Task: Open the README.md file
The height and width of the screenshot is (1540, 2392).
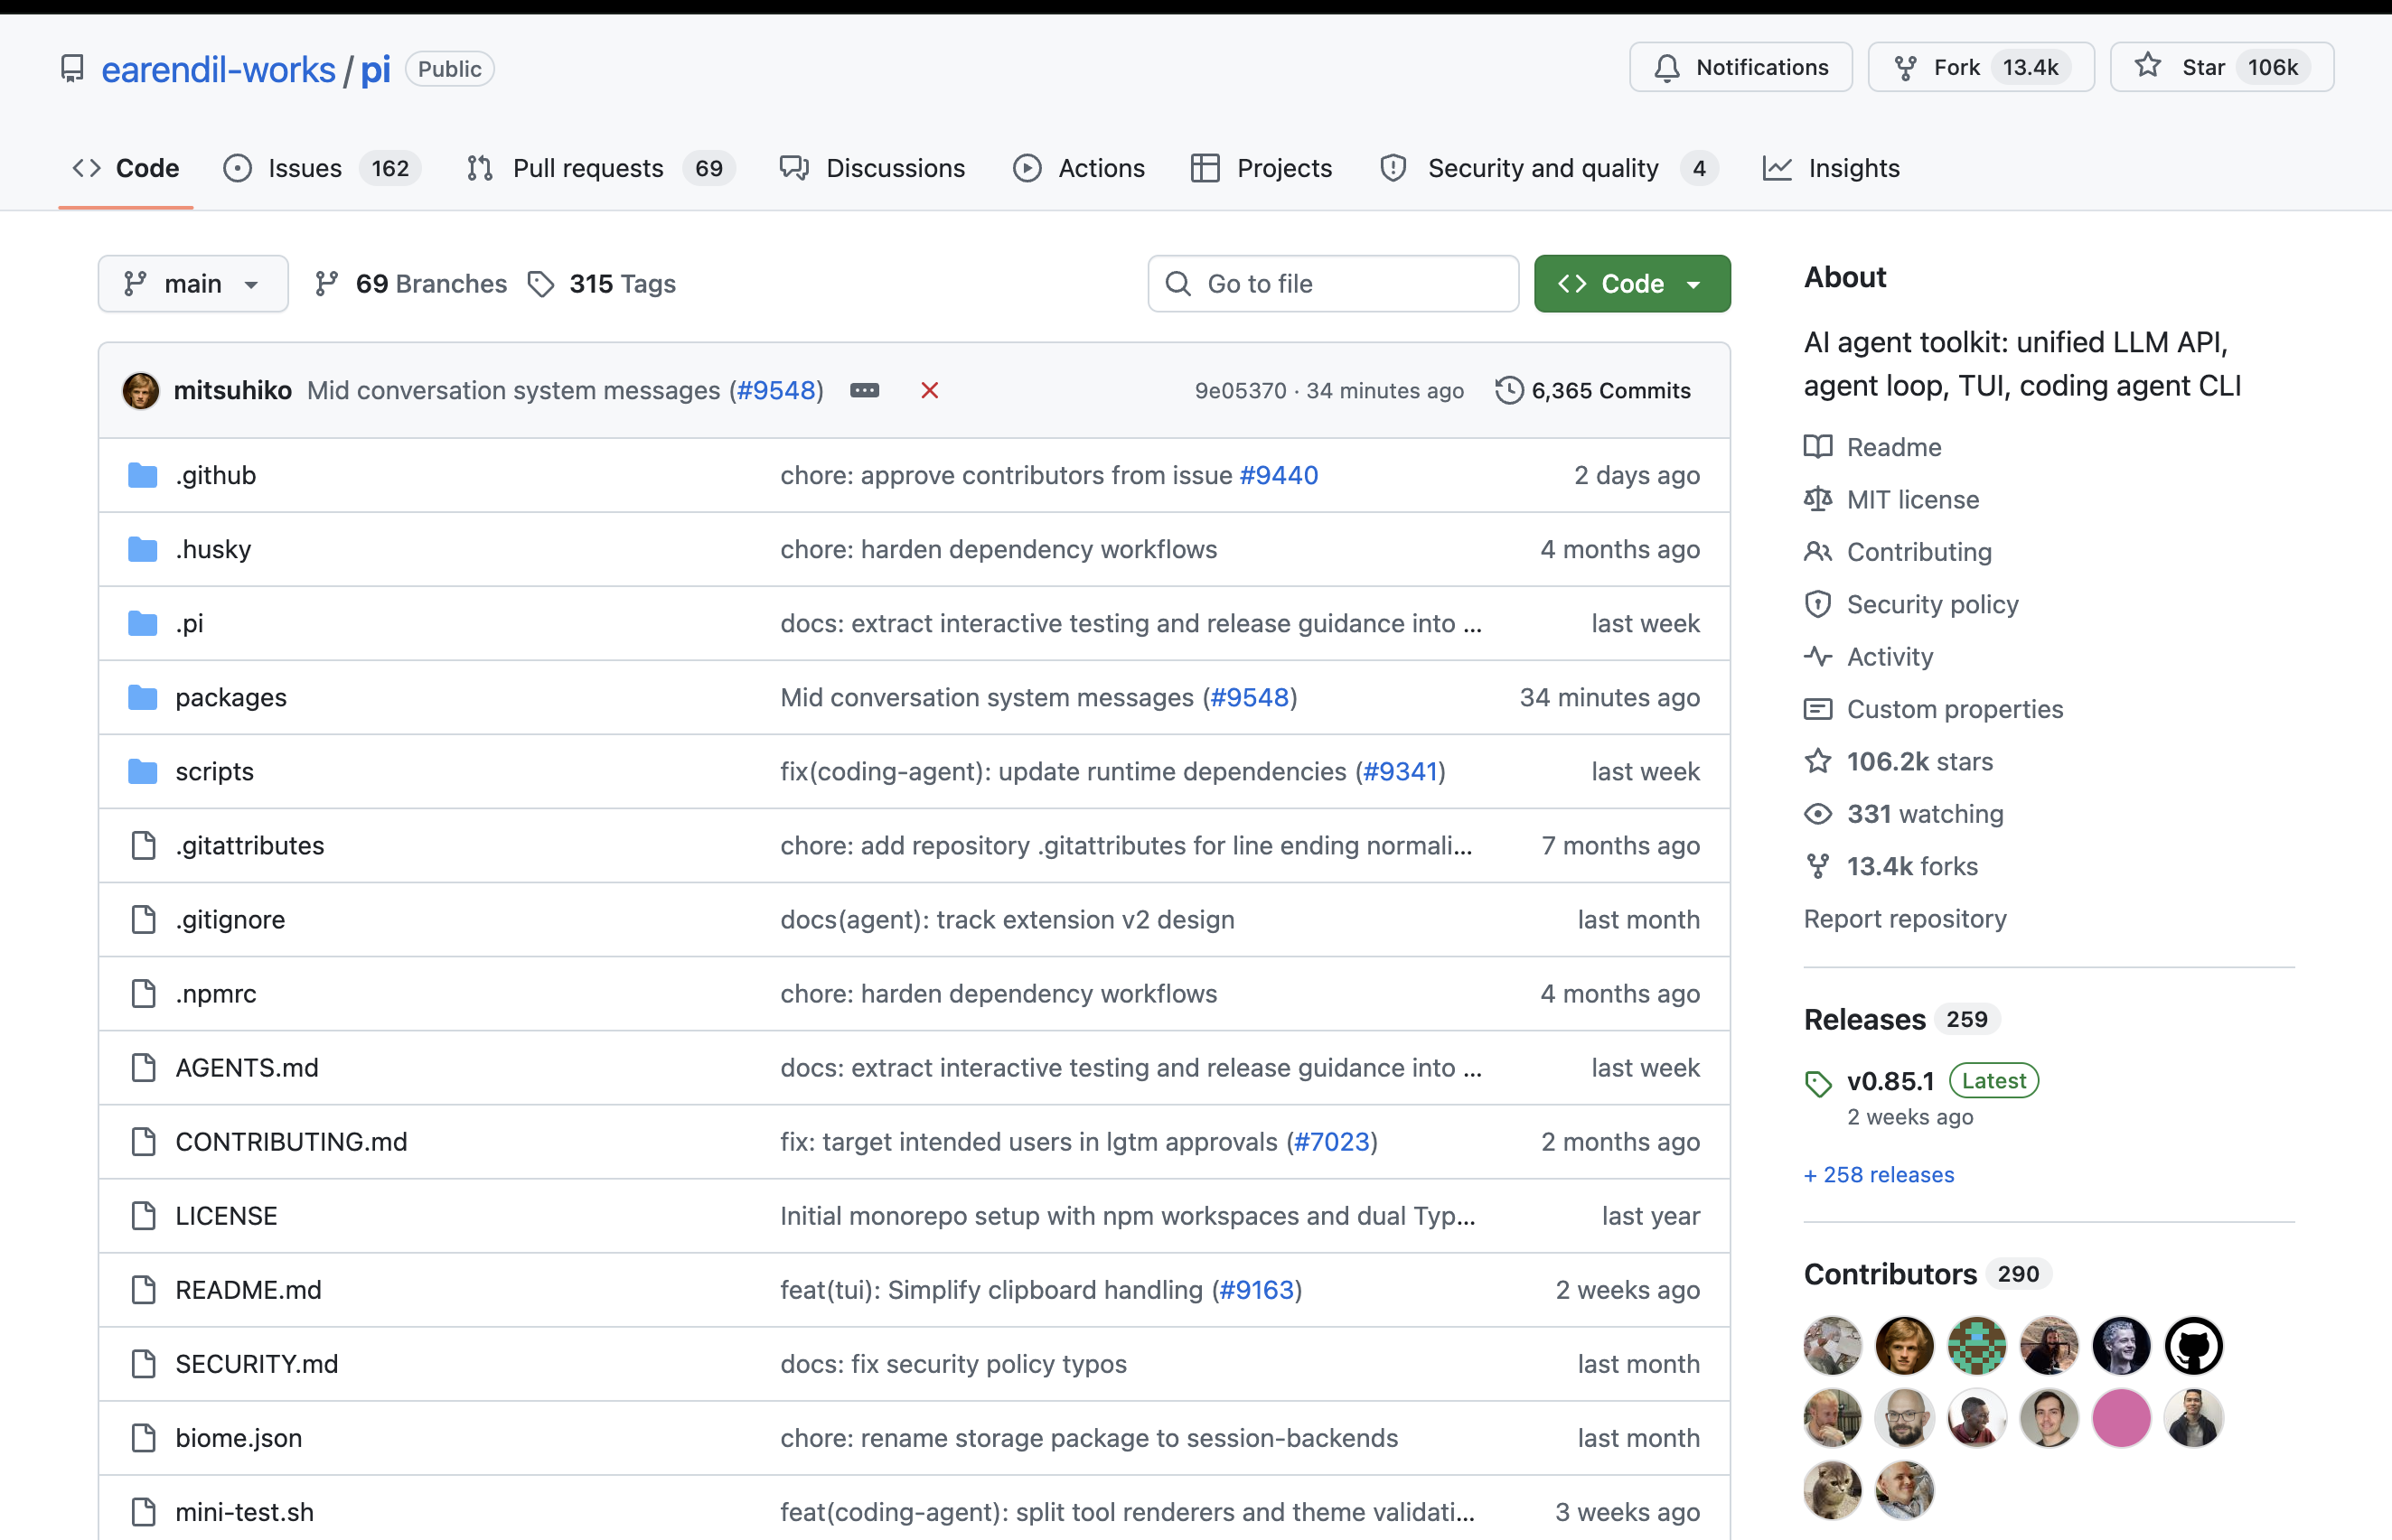Action: coord(249,1289)
